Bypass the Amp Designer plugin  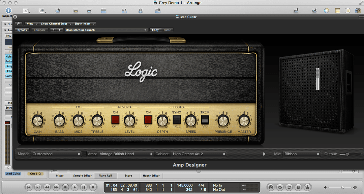tap(22, 30)
